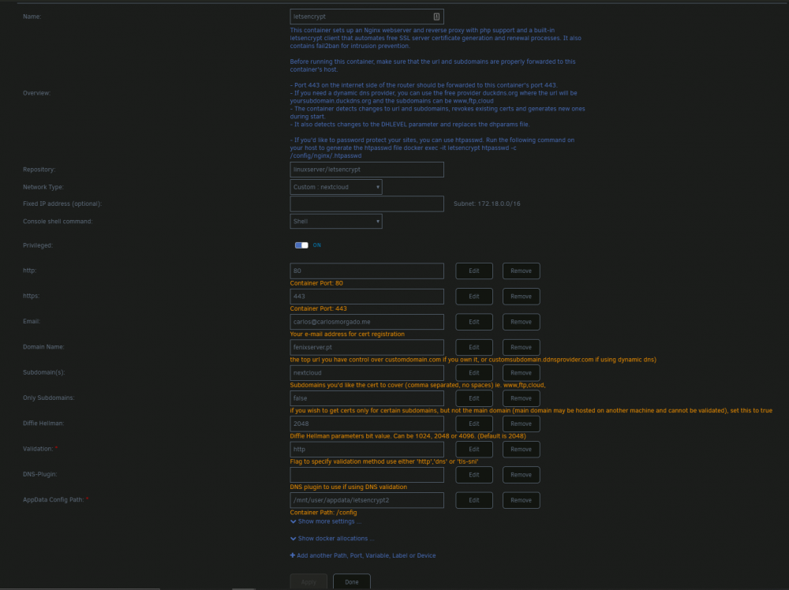The image size is (789, 590).
Task: Remove the Validation variable
Action: 522,450
